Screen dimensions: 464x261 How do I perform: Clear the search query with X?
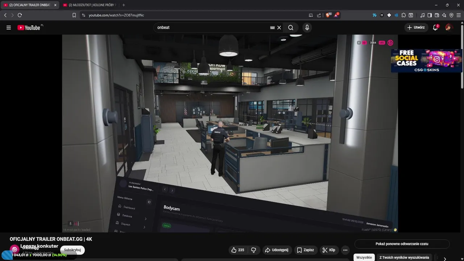279,28
